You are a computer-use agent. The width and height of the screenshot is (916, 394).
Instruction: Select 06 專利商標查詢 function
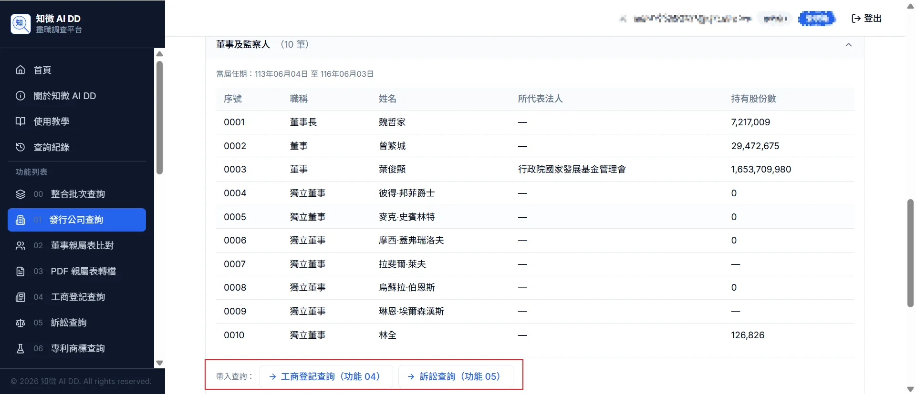pyautogui.click(x=77, y=348)
